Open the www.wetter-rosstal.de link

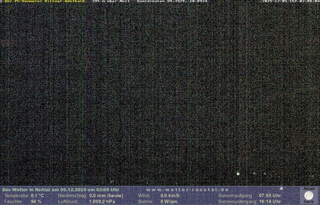pos(187,190)
